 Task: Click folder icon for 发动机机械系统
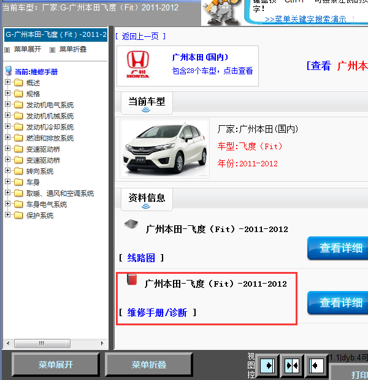click(x=18, y=116)
